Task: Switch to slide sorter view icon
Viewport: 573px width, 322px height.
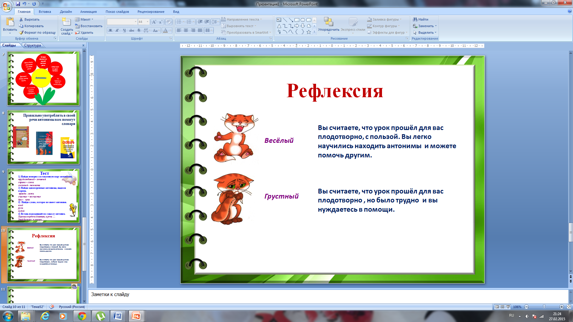Action: click(503, 307)
